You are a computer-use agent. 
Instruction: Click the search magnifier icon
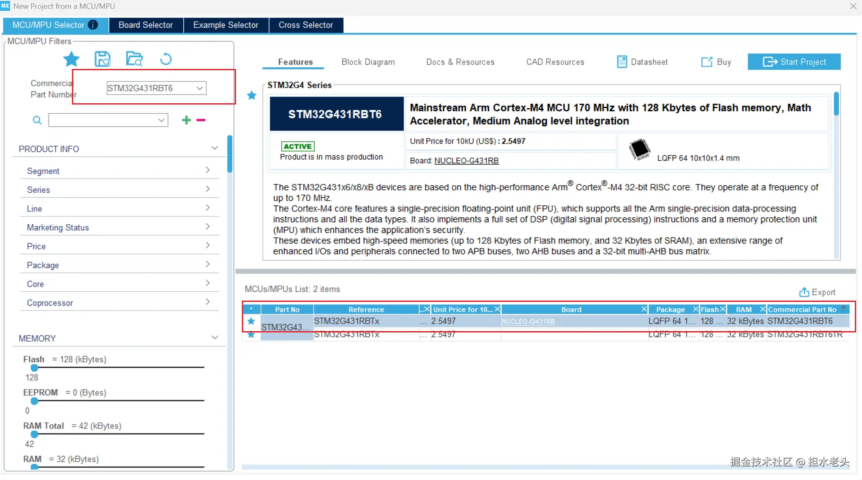click(x=37, y=120)
